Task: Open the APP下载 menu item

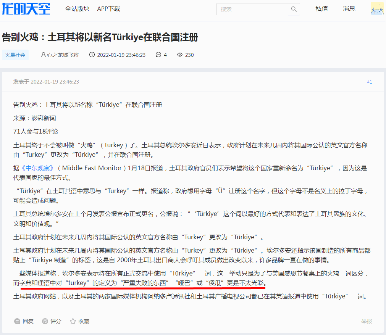Action: click(108, 9)
